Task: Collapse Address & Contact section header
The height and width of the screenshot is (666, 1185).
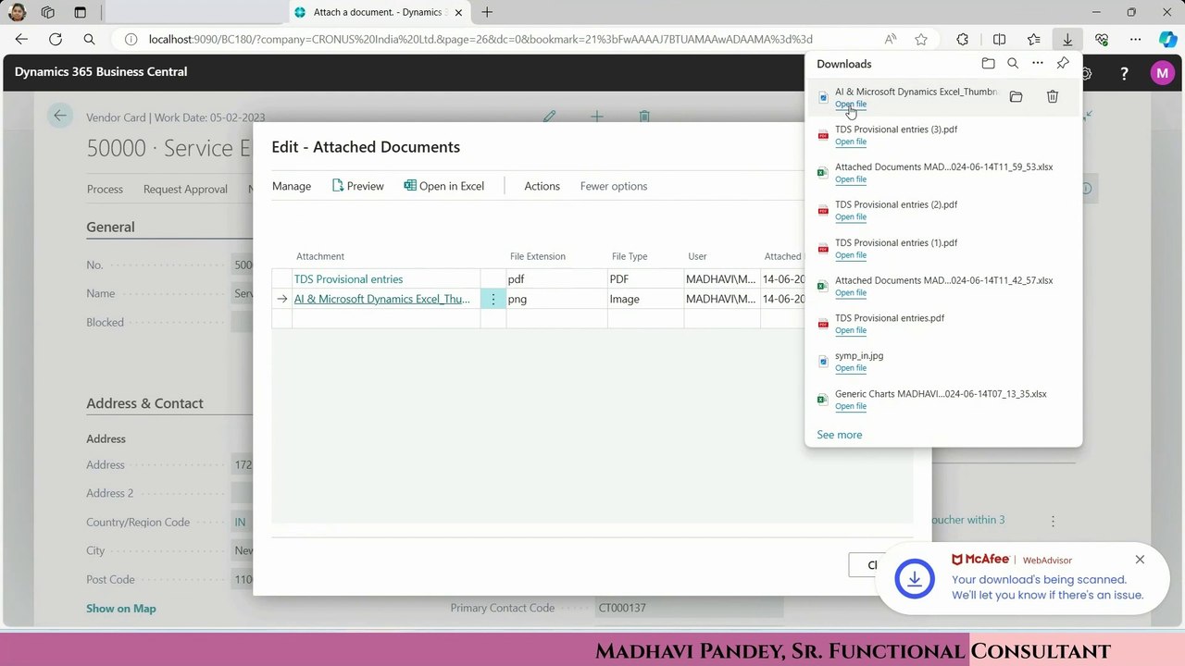Action: (x=144, y=403)
